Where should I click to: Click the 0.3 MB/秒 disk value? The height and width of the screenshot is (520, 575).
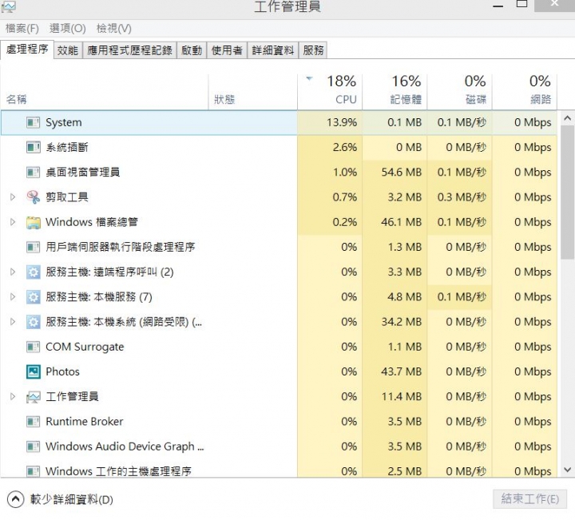462,197
